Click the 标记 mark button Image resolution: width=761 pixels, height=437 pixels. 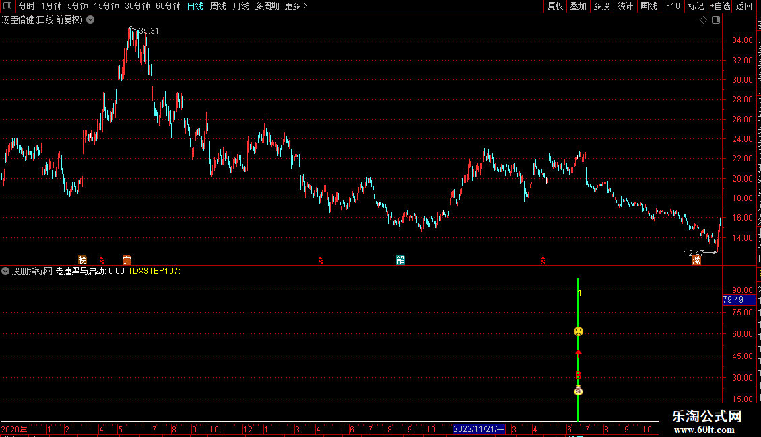pyautogui.click(x=696, y=6)
